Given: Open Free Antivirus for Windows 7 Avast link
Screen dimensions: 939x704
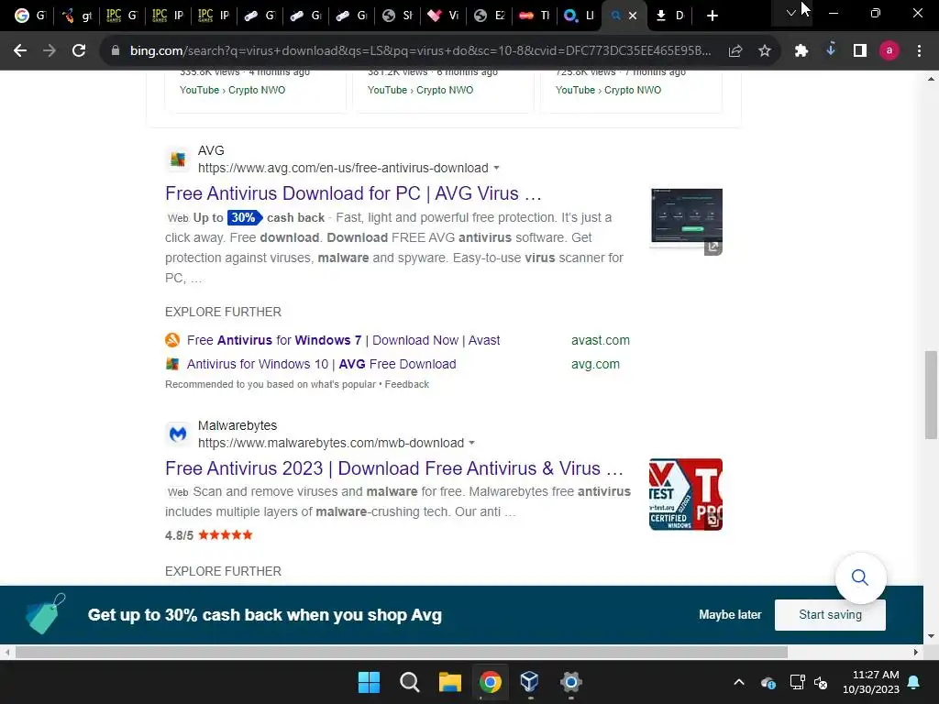Looking at the screenshot, I should 343,340.
